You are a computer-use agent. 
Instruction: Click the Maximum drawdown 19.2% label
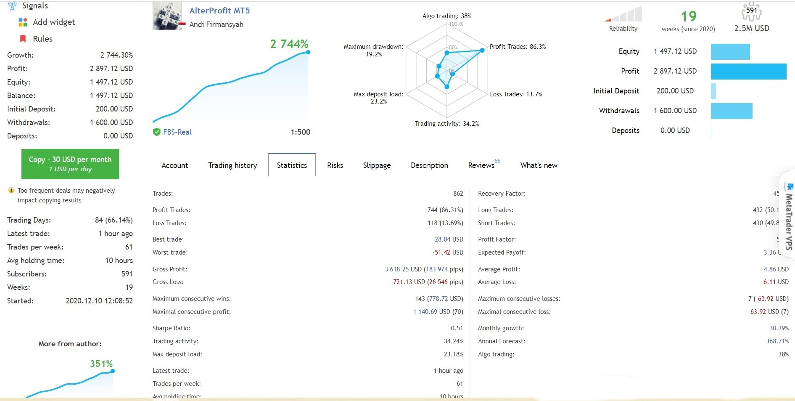[x=373, y=50]
